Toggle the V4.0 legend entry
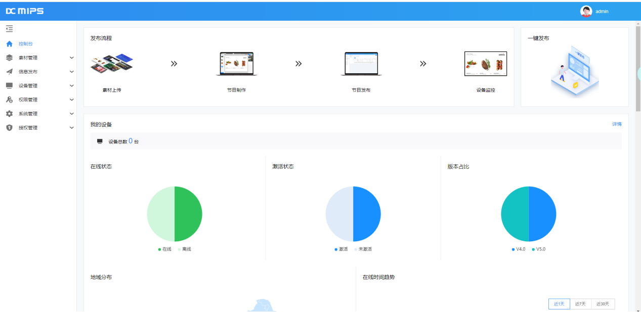Screen dimensions: 641x312 point(519,249)
